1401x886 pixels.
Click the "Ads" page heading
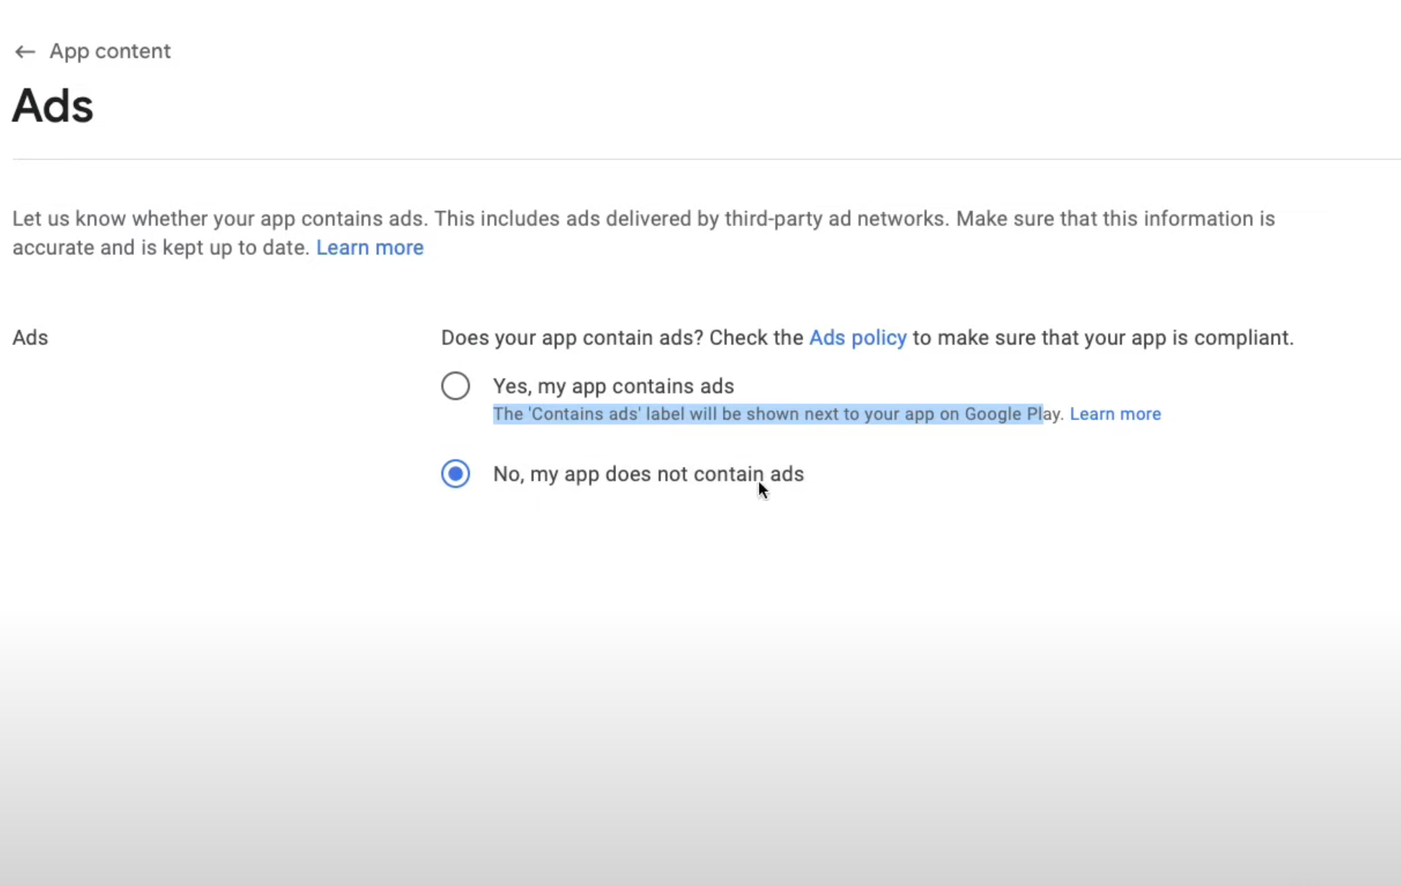(x=52, y=106)
